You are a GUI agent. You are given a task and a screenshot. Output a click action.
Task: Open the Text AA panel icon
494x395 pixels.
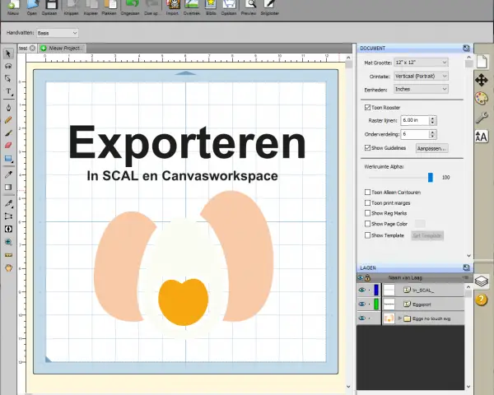point(482,137)
